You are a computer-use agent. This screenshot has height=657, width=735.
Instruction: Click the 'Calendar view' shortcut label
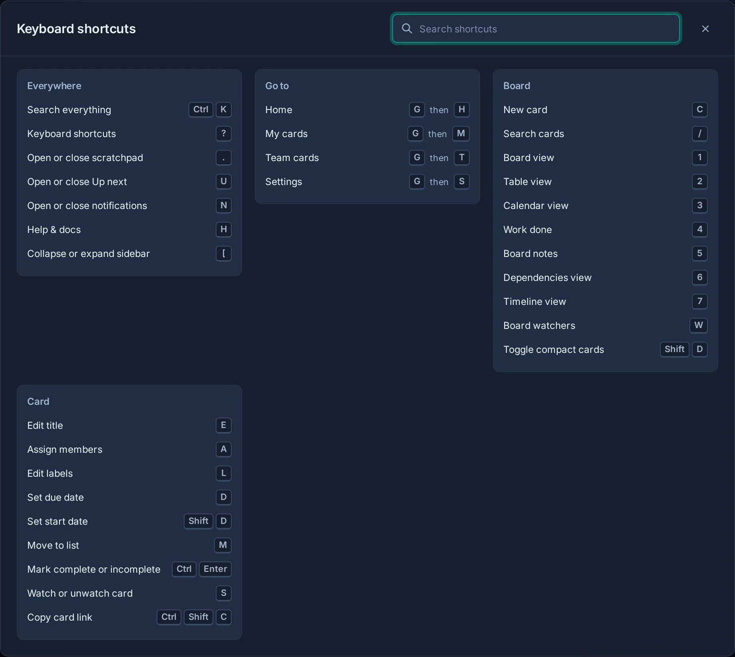(536, 205)
